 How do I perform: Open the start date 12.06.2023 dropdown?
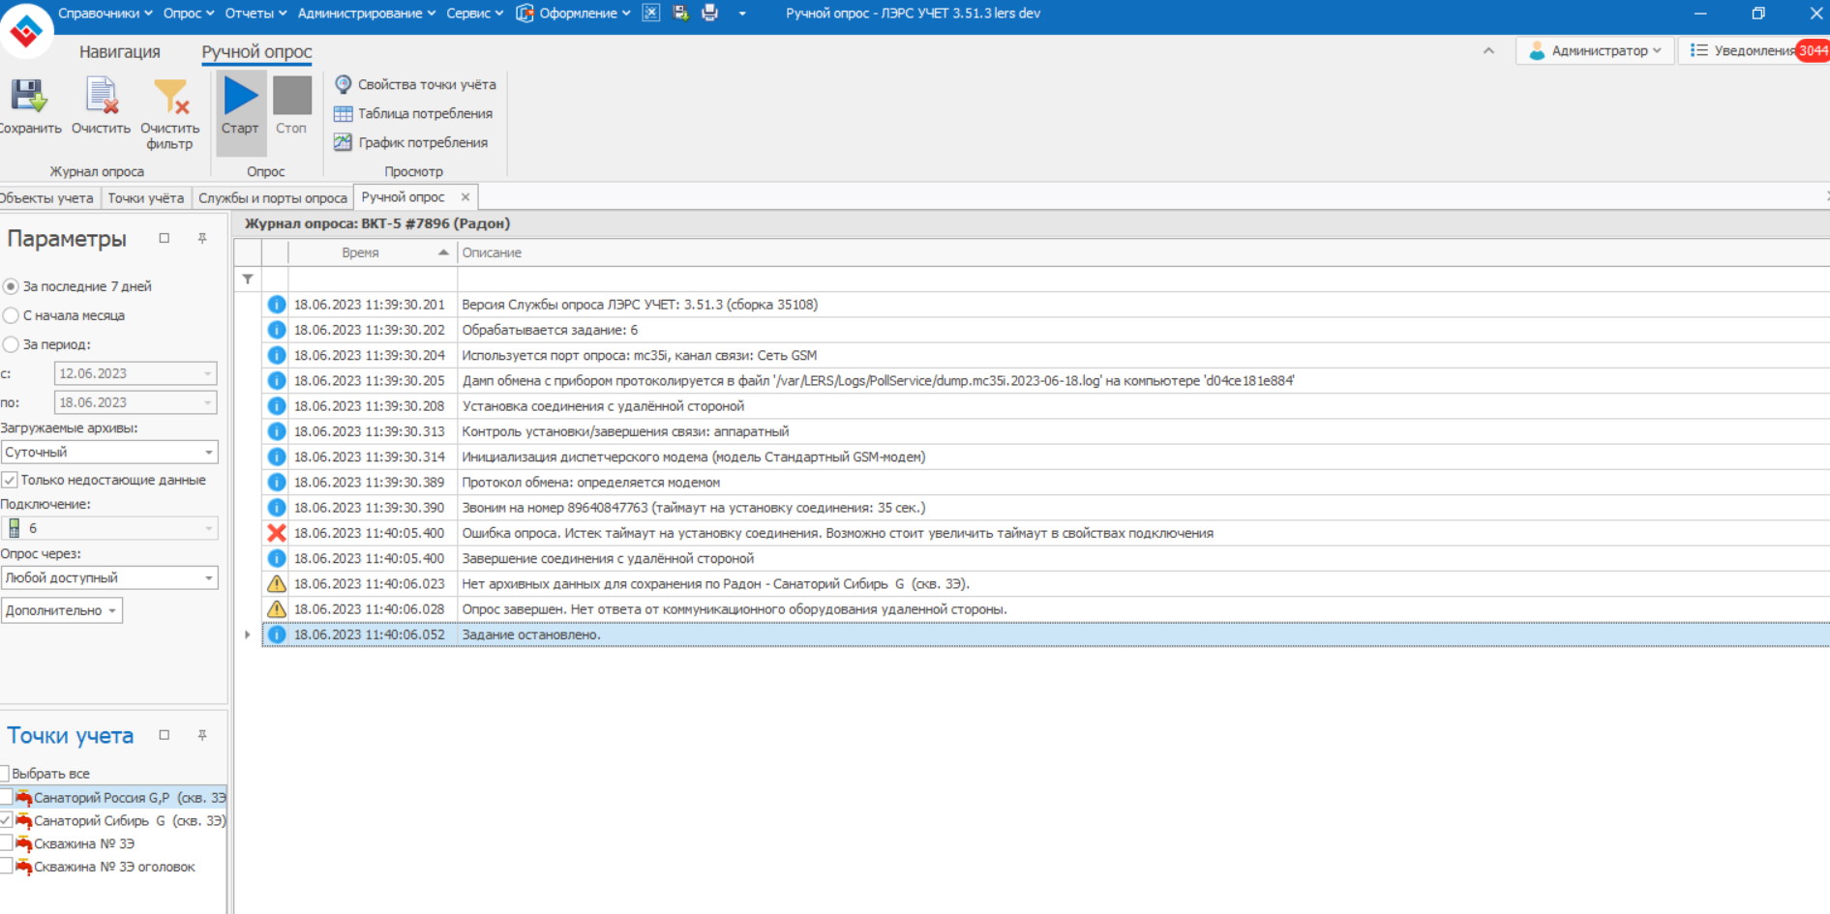pyautogui.click(x=208, y=373)
